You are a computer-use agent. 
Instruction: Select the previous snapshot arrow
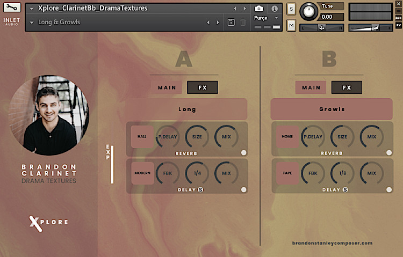point(209,22)
